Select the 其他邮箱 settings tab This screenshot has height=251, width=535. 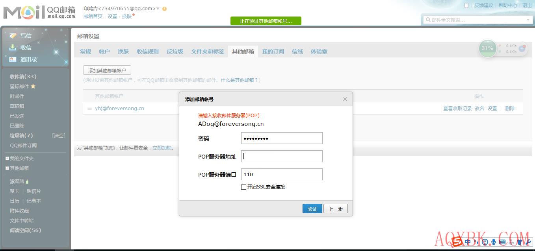click(243, 52)
